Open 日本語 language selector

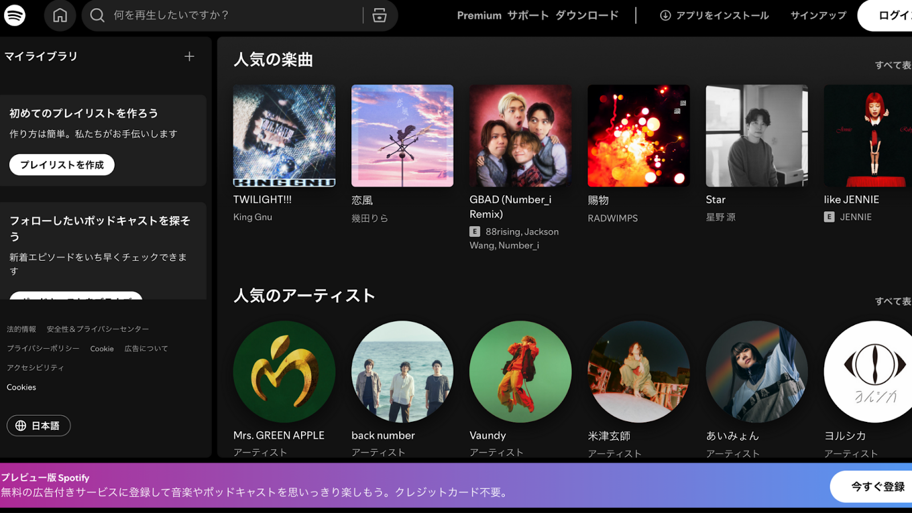pos(39,426)
